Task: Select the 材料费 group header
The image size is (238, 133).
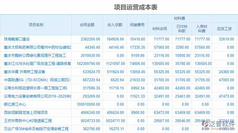Action: (x=179, y=19)
